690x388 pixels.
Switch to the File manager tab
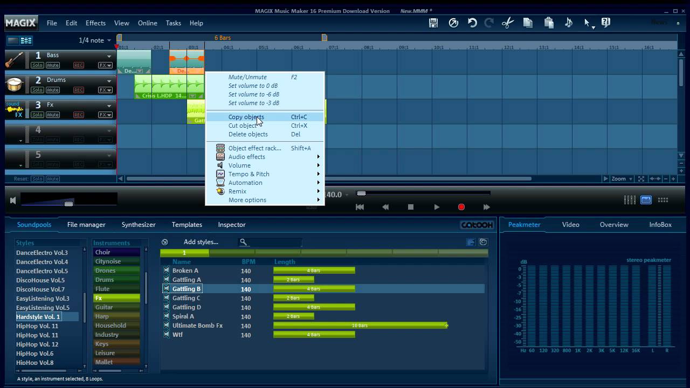coord(86,225)
